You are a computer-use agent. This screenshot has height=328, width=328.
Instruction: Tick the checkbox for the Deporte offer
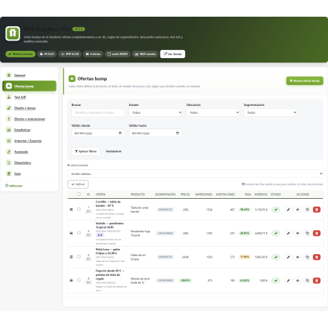click(78, 280)
